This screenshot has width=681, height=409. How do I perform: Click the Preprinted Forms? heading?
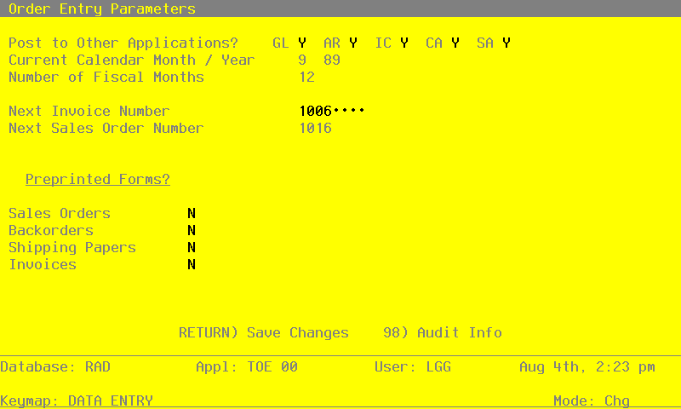(x=98, y=179)
